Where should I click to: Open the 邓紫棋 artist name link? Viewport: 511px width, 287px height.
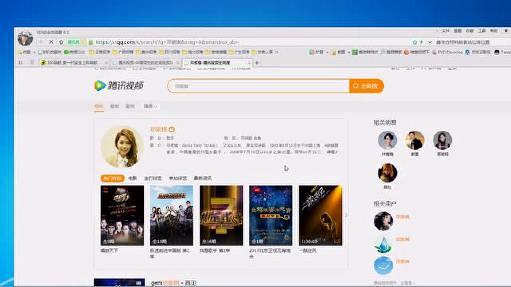pos(158,130)
